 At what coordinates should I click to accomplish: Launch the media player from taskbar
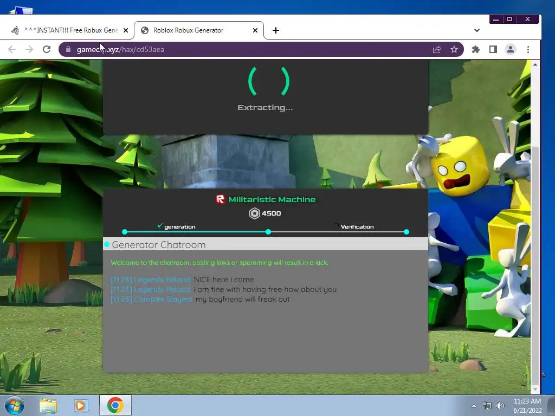point(81,405)
